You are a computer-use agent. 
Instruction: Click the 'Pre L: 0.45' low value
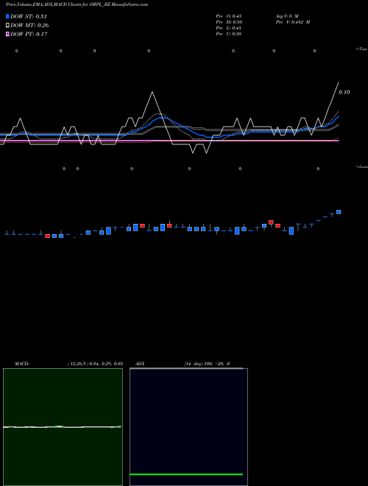coord(229,28)
